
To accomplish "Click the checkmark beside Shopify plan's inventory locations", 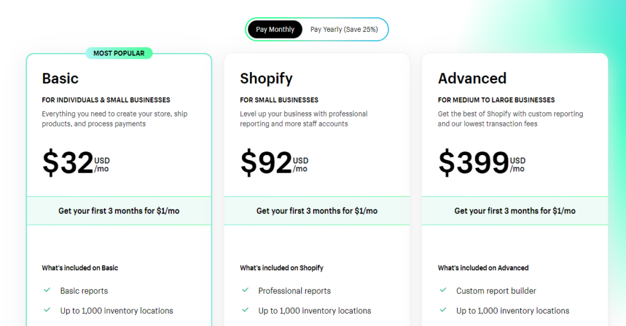I will pos(245,310).
